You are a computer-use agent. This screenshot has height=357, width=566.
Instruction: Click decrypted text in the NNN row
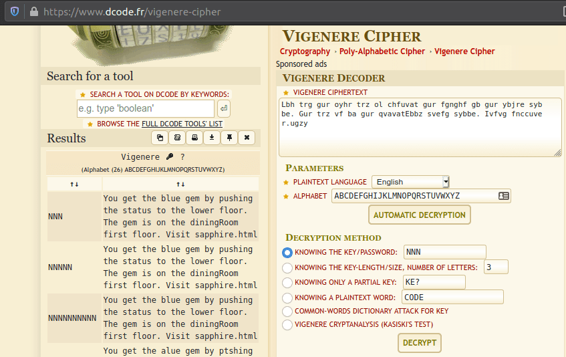pyautogui.click(x=180, y=216)
